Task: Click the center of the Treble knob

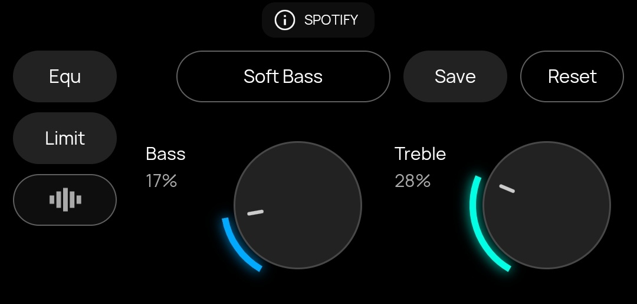Action: tap(547, 205)
